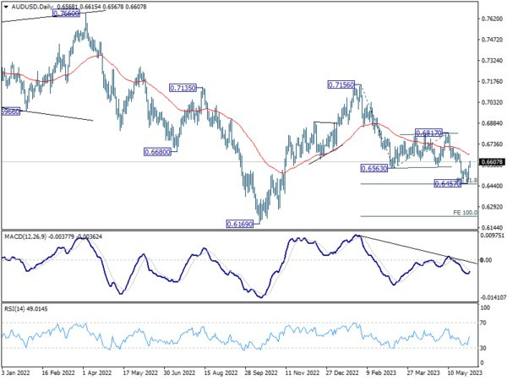507x380 pixels.
Task: Select the 1 Apr 2022 date label
Action: (96, 373)
